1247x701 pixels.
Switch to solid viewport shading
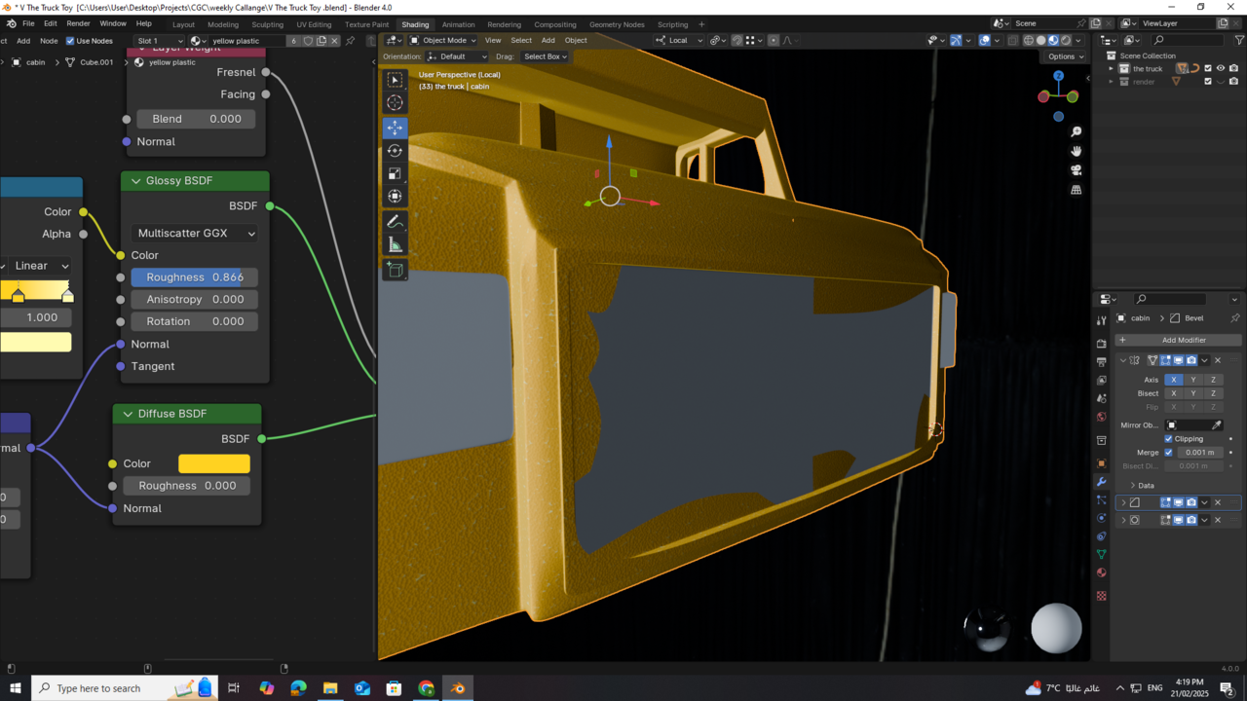point(1040,40)
